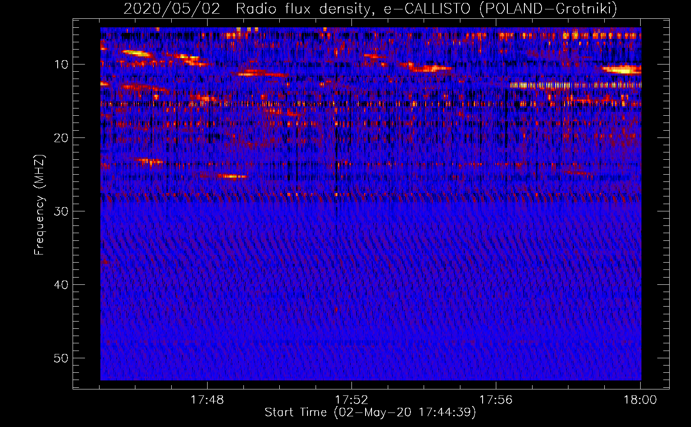This screenshot has width=691, height=427.
Task: Click the 'Start Time (02-May-20 17:44:39)' label
Action: pos(370,412)
